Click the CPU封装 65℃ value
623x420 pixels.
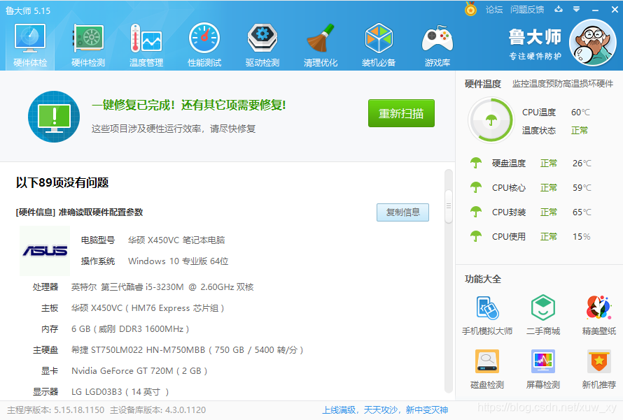(x=582, y=212)
